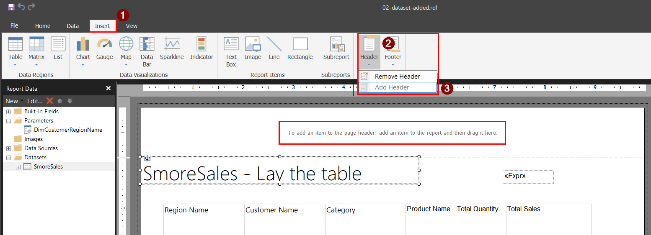Viewport: 651px width, 235px height.
Task: Click the table move handle icon
Action: [x=147, y=158]
